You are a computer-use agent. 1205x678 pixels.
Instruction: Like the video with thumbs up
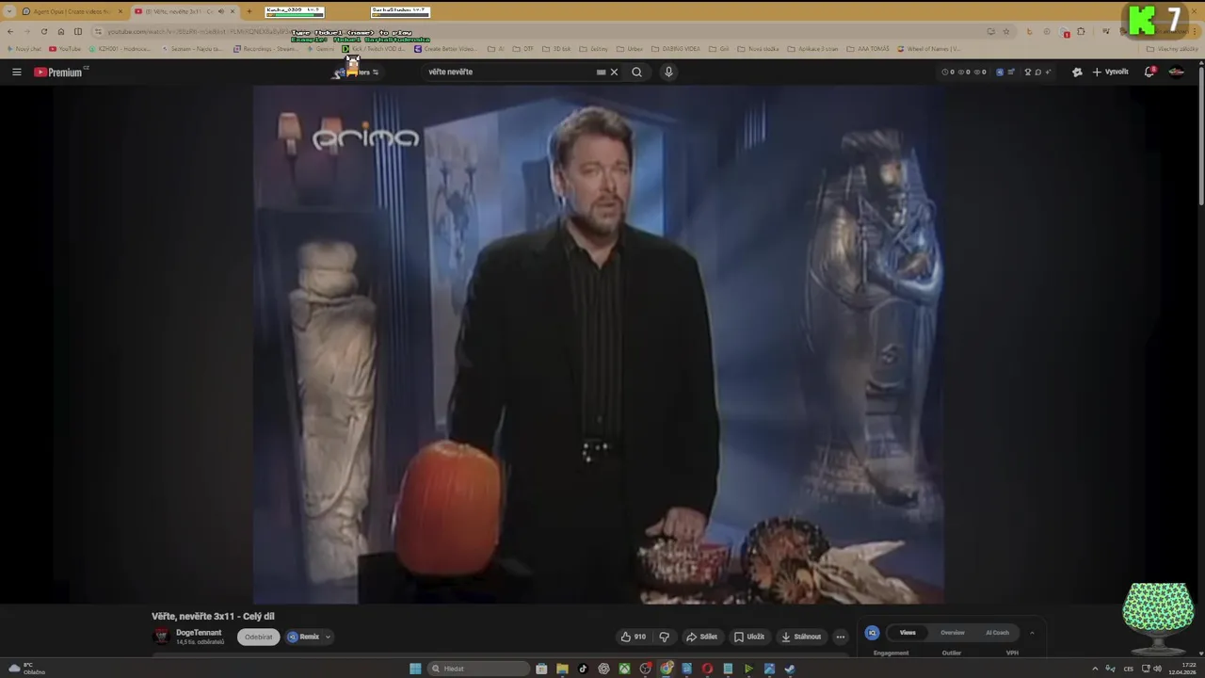(x=633, y=637)
